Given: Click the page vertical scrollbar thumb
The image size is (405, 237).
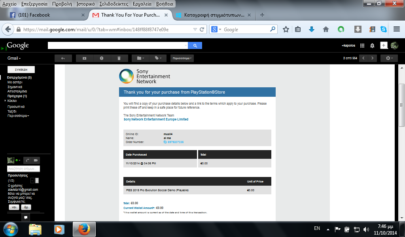Looking at the screenshot, I should 402,105.
